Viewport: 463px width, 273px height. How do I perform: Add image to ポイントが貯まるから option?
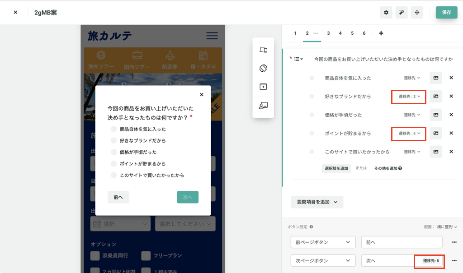tap(435, 133)
